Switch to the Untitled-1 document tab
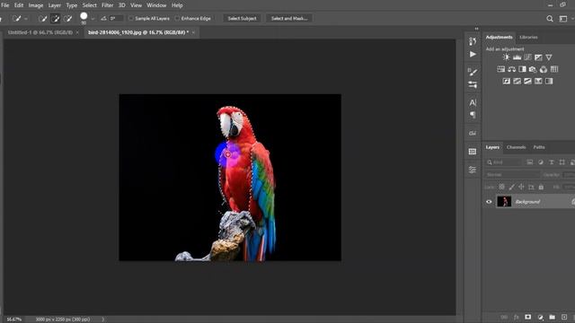This screenshot has height=323, width=575. [40, 32]
